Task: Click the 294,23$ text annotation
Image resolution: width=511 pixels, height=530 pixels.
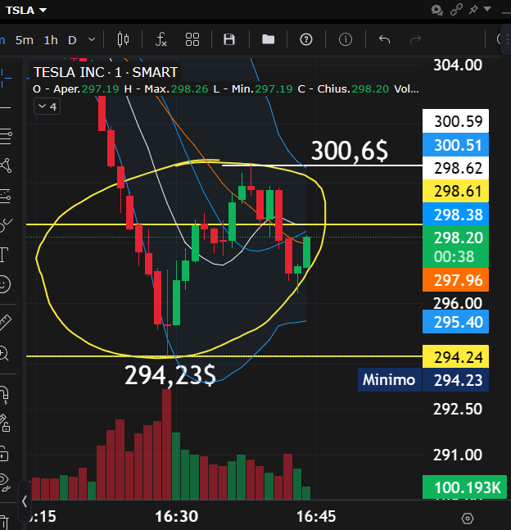Action: tap(170, 375)
